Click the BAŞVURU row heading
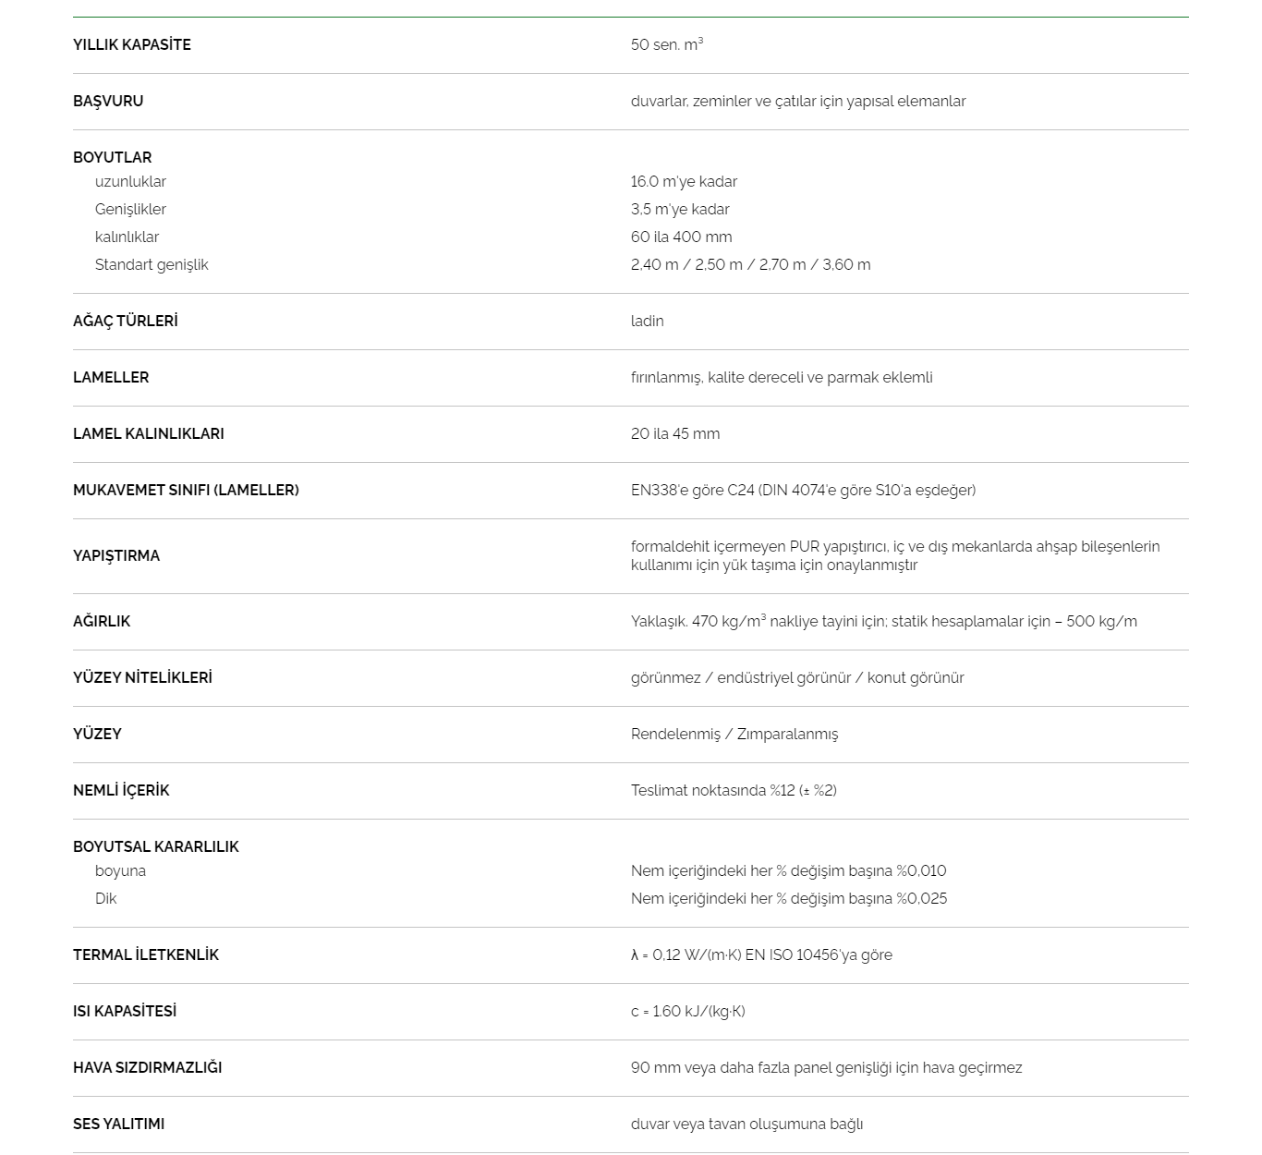 pos(108,101)
